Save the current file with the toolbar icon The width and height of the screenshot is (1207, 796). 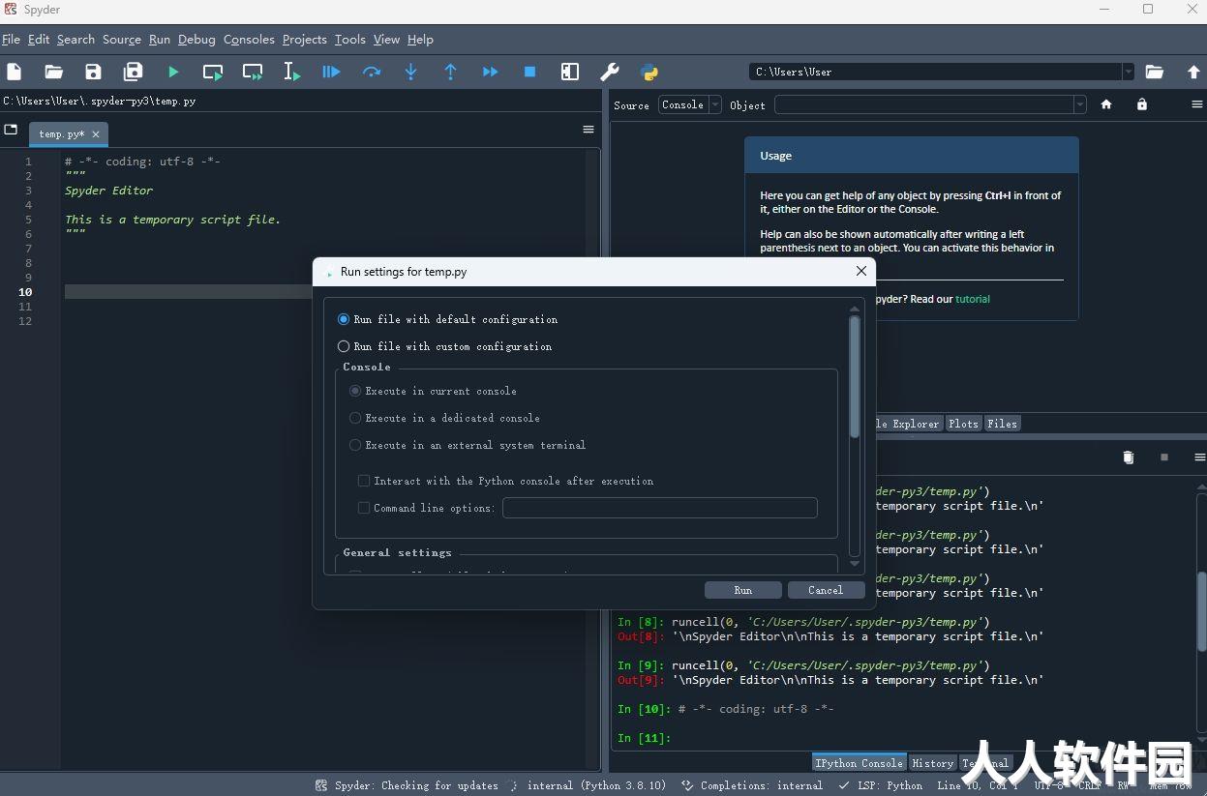pyautogui.click(x=93, y=72)
